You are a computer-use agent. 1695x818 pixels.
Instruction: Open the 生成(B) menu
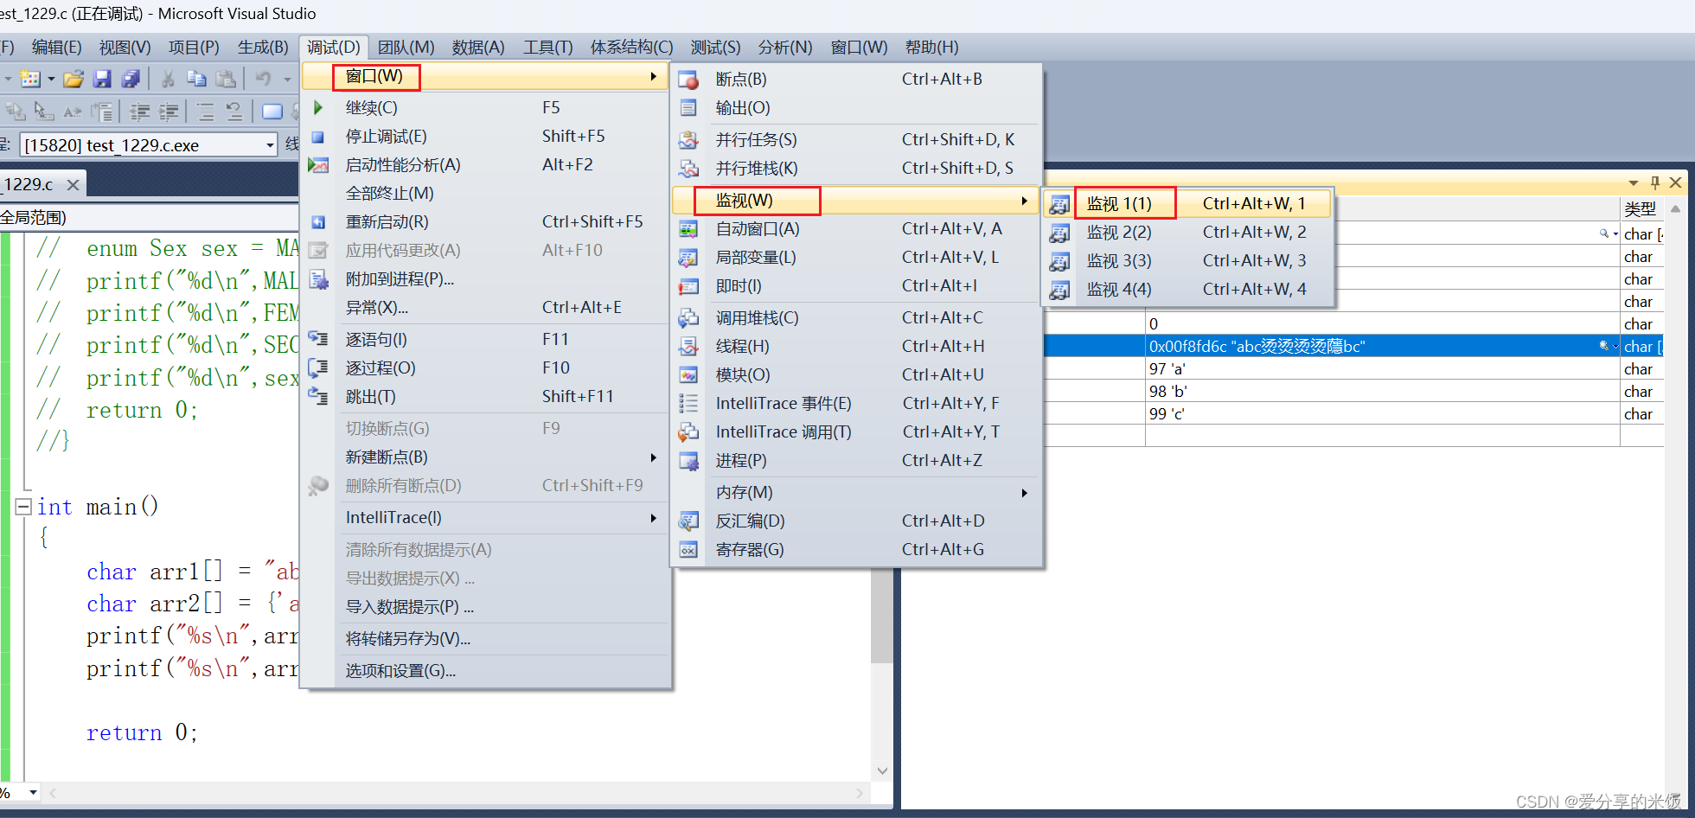(x=263, y=47)
